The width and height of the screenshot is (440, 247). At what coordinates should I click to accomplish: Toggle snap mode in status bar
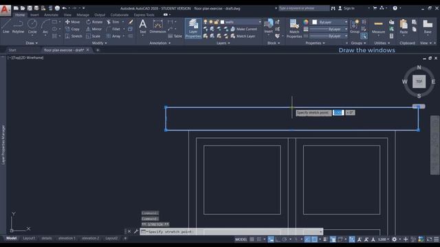259,239
